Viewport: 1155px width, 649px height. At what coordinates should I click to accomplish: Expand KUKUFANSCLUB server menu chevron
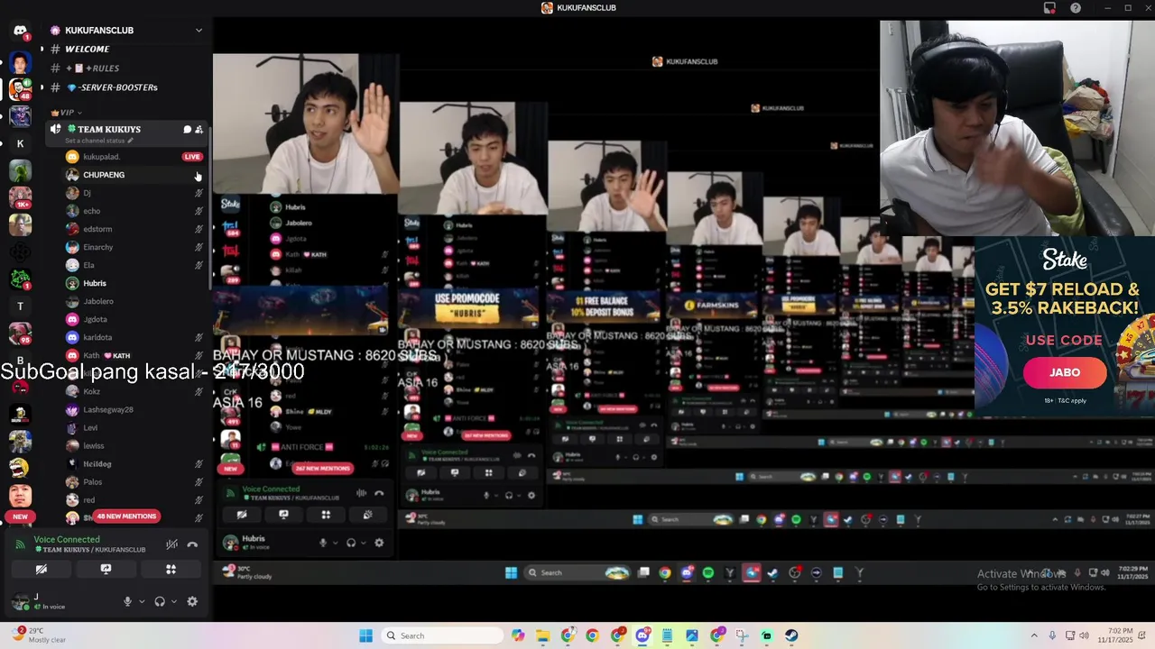[x=199, y=30]
